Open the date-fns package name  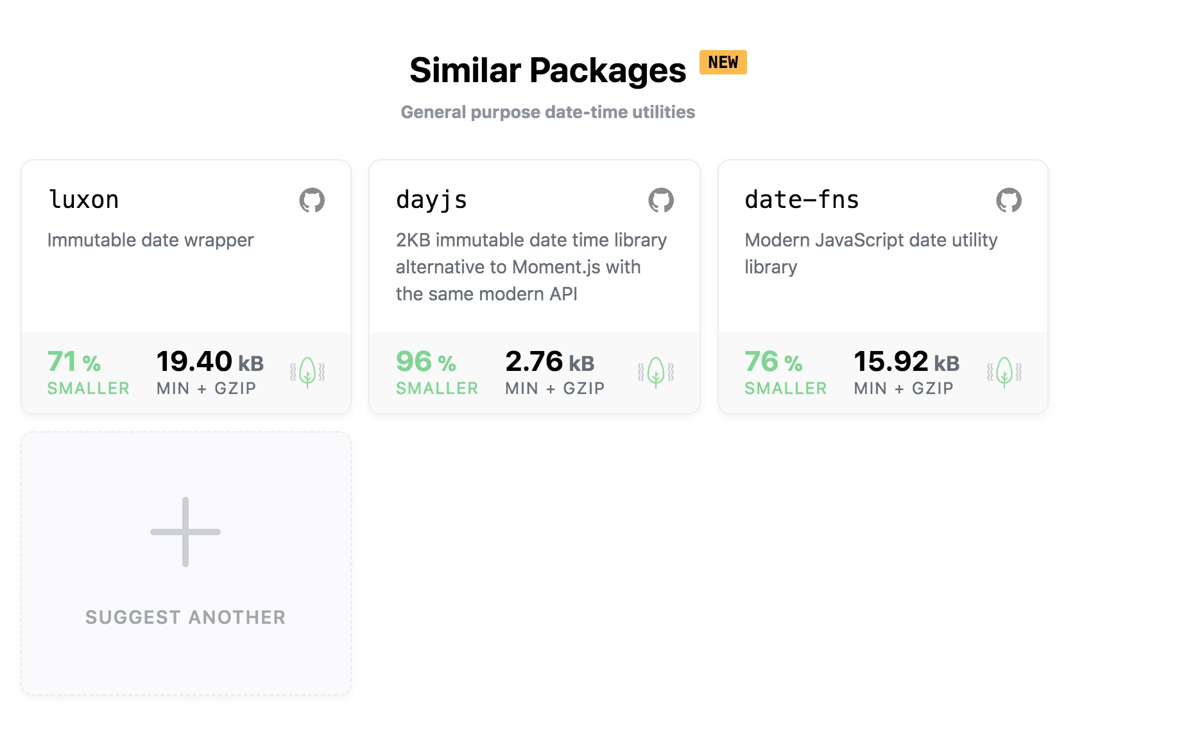coord(802,200)
